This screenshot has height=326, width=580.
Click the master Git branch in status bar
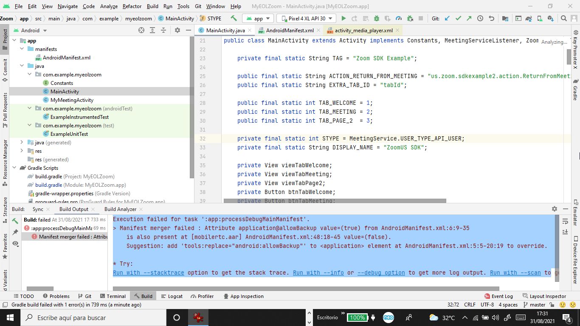pos(535,305)
